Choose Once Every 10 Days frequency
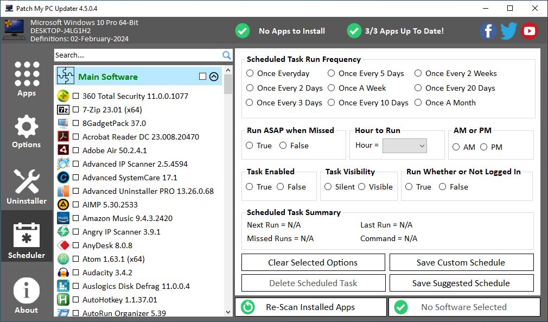The width and height of the screenshot is (548, 322). point(332,103)
